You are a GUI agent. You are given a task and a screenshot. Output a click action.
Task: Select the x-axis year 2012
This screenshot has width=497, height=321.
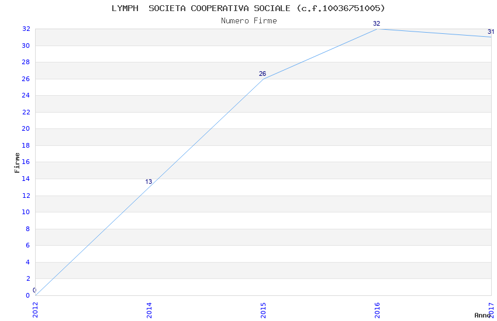click(x=35, y=310)
